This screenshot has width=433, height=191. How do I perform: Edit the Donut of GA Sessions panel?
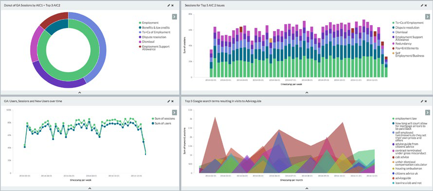pos(168,5)
